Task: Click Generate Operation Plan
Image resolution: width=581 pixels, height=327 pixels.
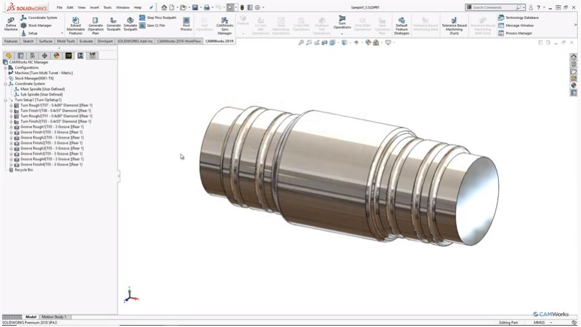Action: (96, 26)
